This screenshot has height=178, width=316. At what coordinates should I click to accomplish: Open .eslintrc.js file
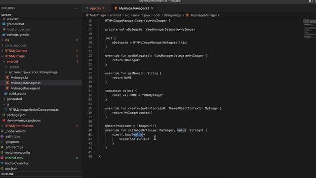tap(12, 136)
